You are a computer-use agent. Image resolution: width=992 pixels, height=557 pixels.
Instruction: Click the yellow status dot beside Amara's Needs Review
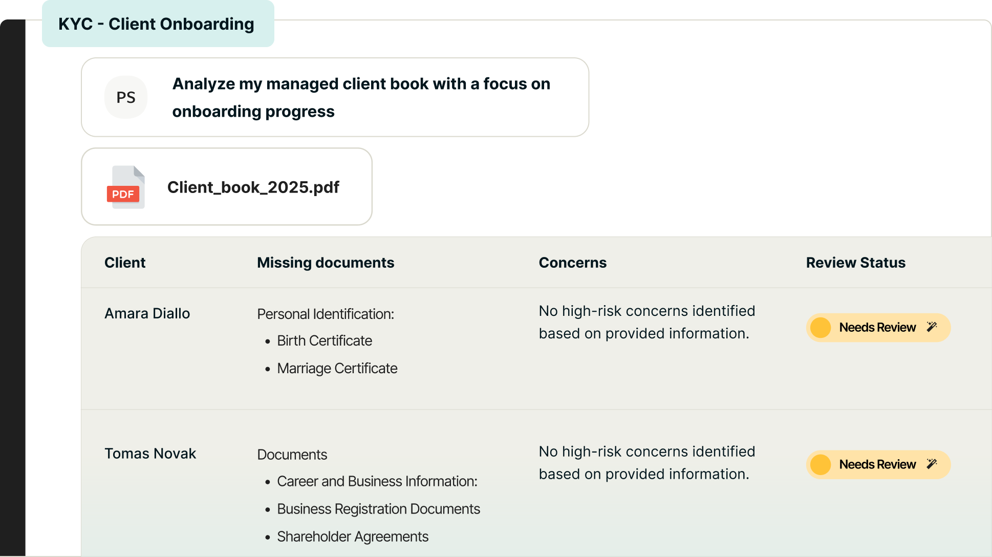click(822, 327)
